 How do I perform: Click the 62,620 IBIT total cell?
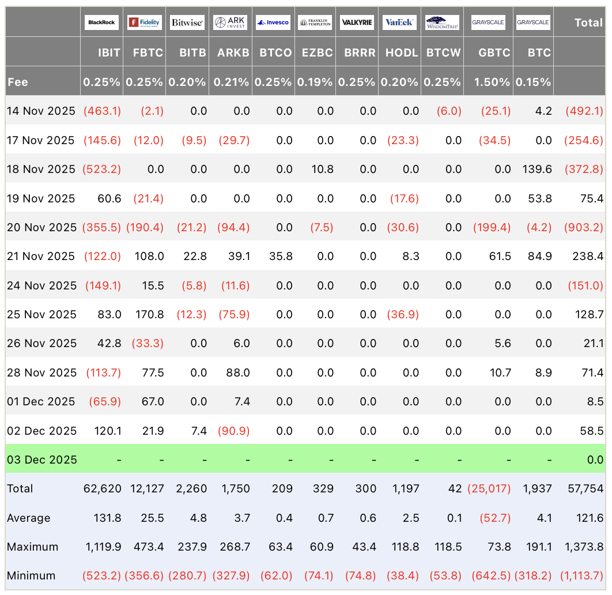[102, 488]
